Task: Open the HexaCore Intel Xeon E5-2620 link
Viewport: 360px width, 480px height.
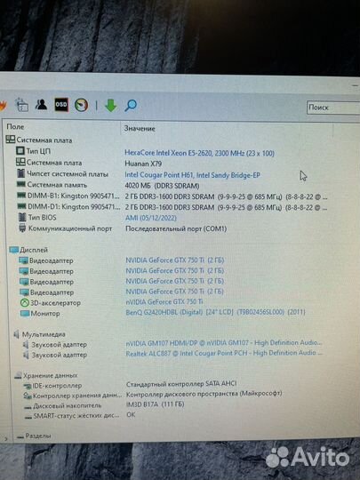Action: pos(199,153)
